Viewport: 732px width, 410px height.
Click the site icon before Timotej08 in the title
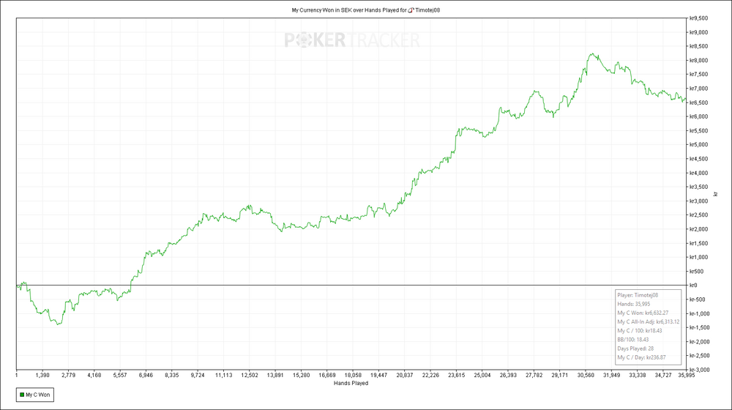click(411, 10)
